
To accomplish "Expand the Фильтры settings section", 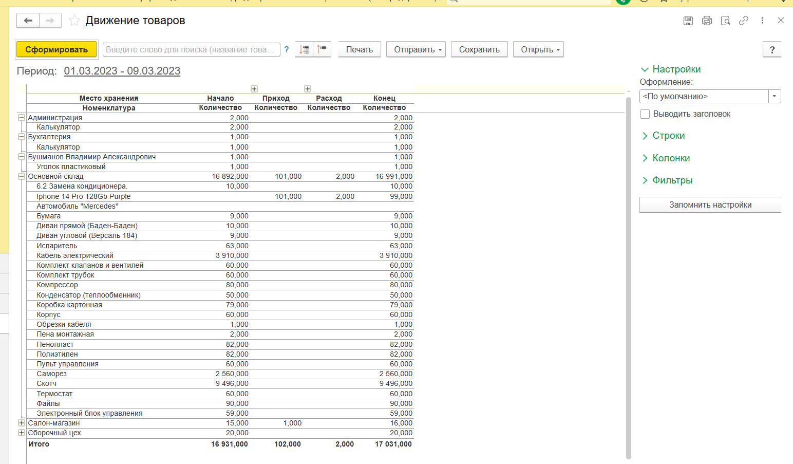I will [x=672, y=180].
